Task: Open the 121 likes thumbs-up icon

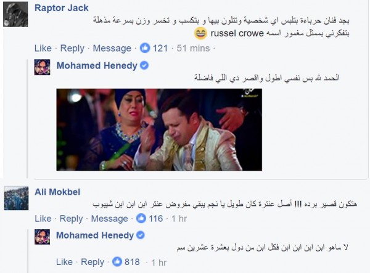Action: click(145, 48)
